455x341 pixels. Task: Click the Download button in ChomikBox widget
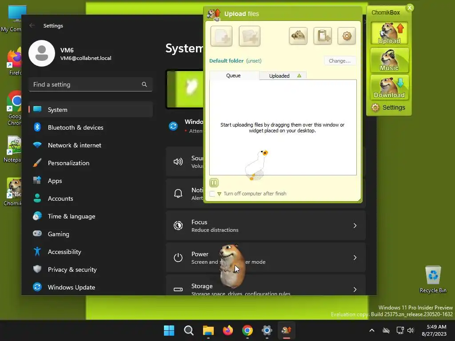[389, 87]
